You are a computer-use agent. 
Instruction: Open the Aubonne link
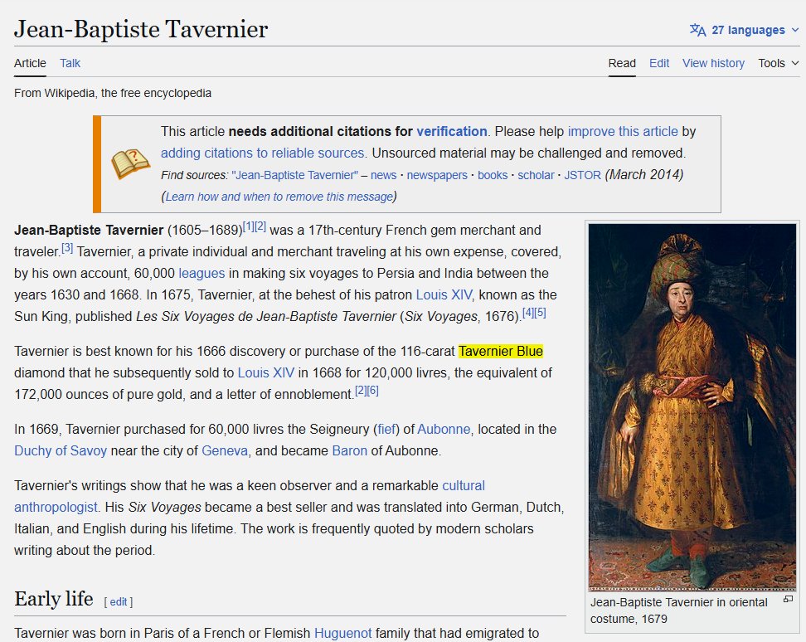click(444, 430)
